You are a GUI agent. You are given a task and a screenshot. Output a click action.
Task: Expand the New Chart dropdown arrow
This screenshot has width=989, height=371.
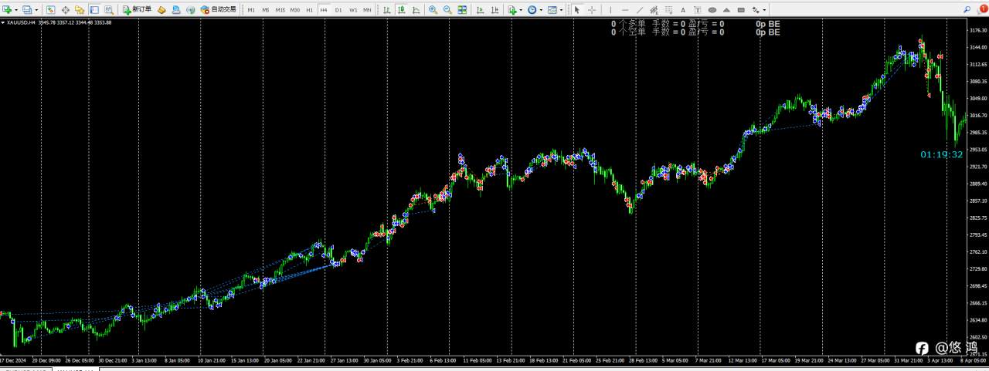(x=16, y=10)
